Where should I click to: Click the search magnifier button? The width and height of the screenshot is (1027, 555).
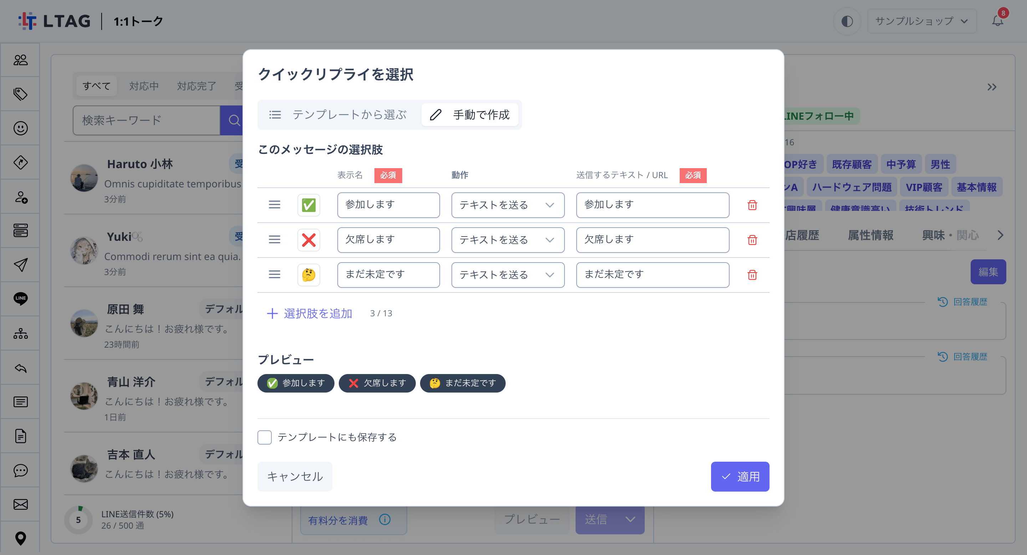(234, 120)
